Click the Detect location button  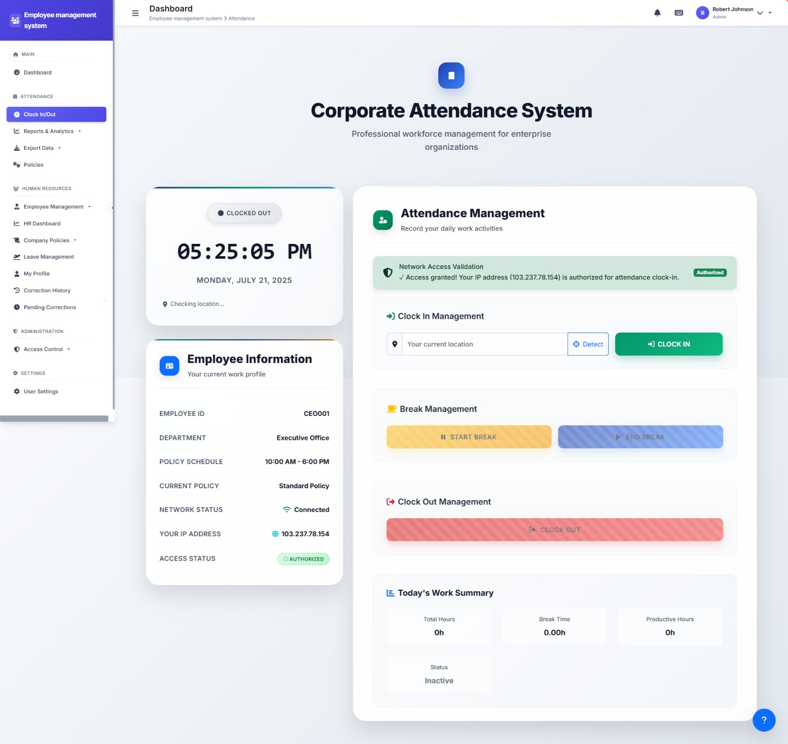click(x=588, y=344)
